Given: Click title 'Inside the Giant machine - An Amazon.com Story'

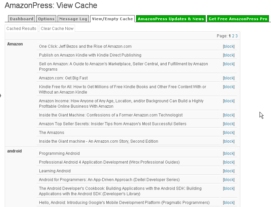Looking at the screenshot, I should 99,141.
